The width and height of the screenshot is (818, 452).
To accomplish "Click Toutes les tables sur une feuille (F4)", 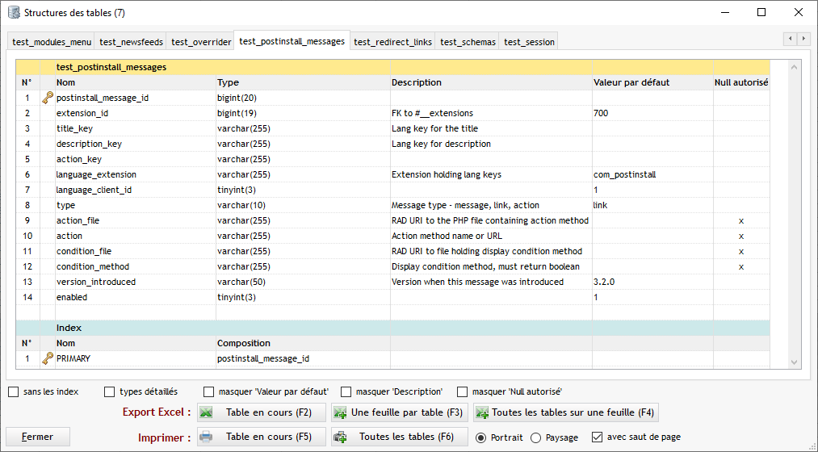I will point(566,412).
